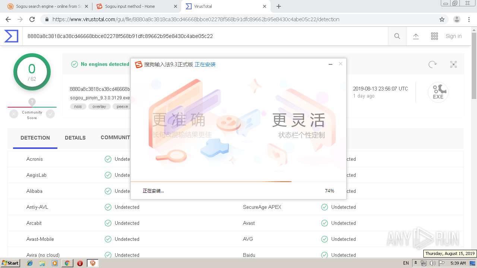Screen dimensions: 477x268
Task: Click the Alibaba engine name
Action: 34,191
